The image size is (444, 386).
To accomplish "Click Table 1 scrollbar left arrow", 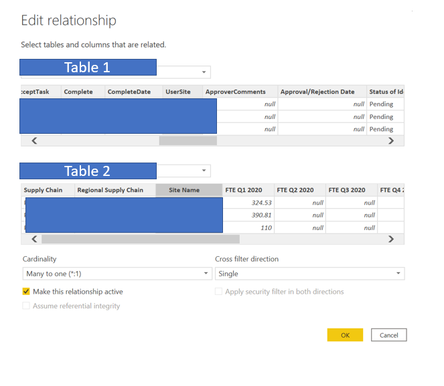I will 34,141.
